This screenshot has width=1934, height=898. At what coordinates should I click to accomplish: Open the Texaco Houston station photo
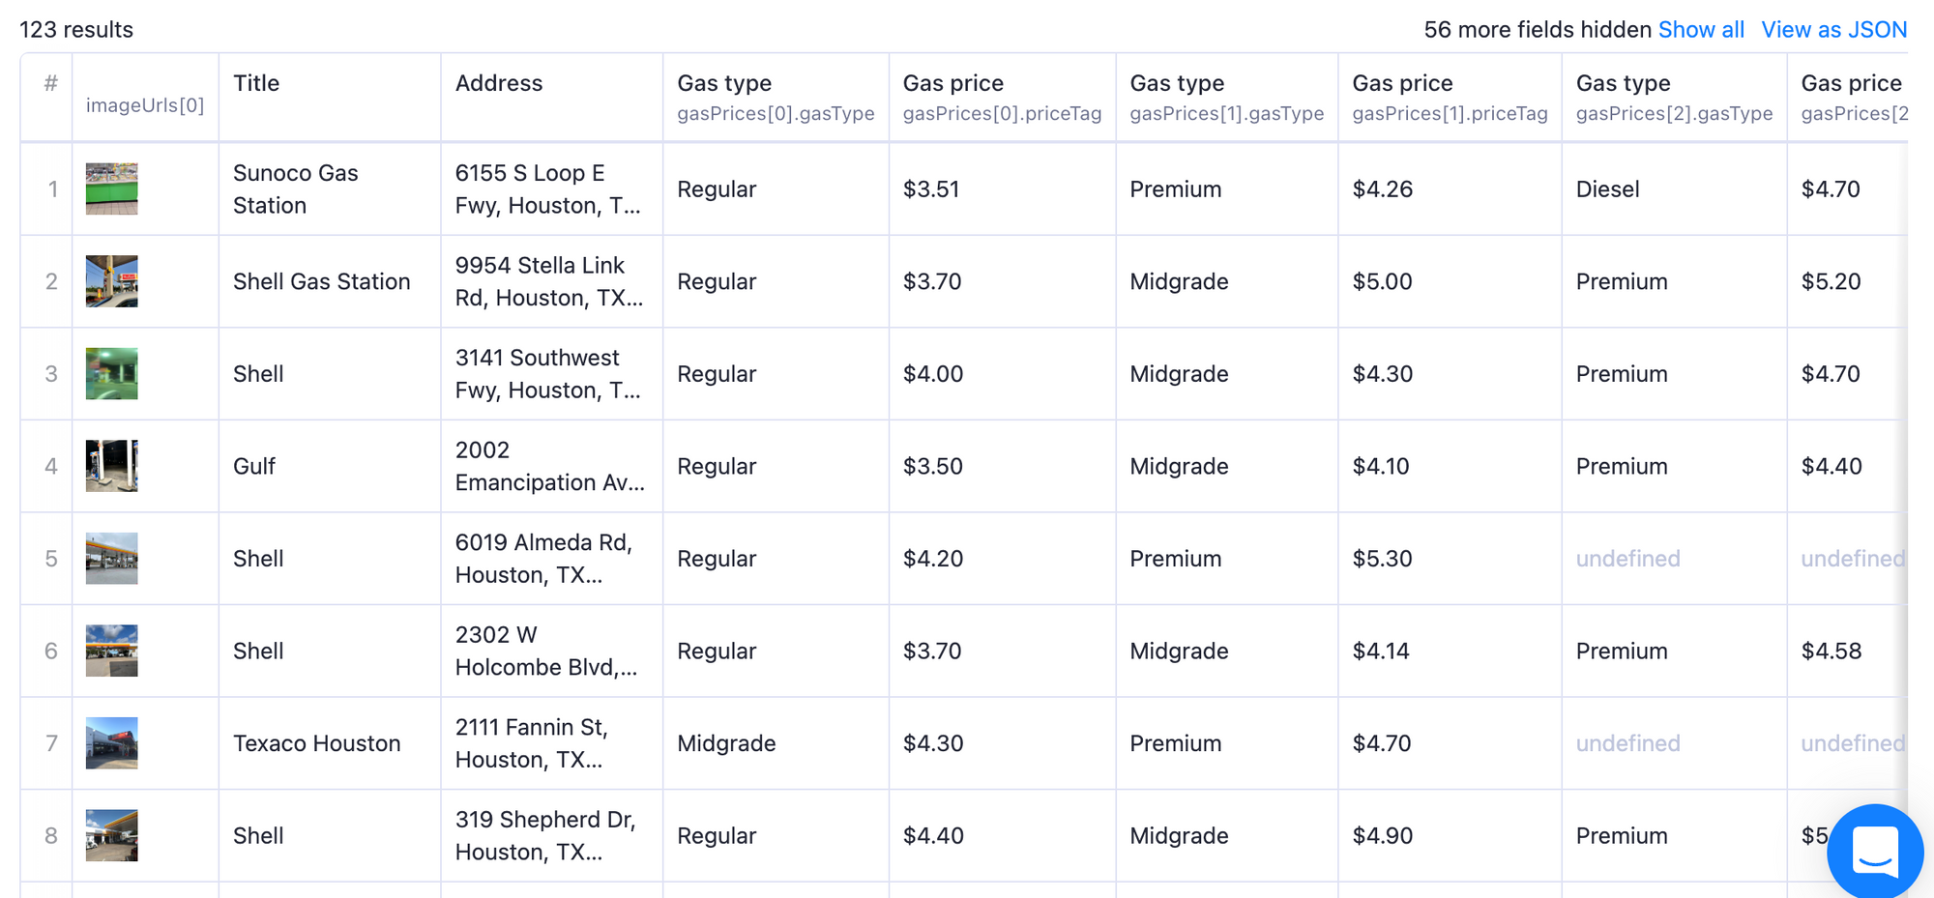(110, 742)
